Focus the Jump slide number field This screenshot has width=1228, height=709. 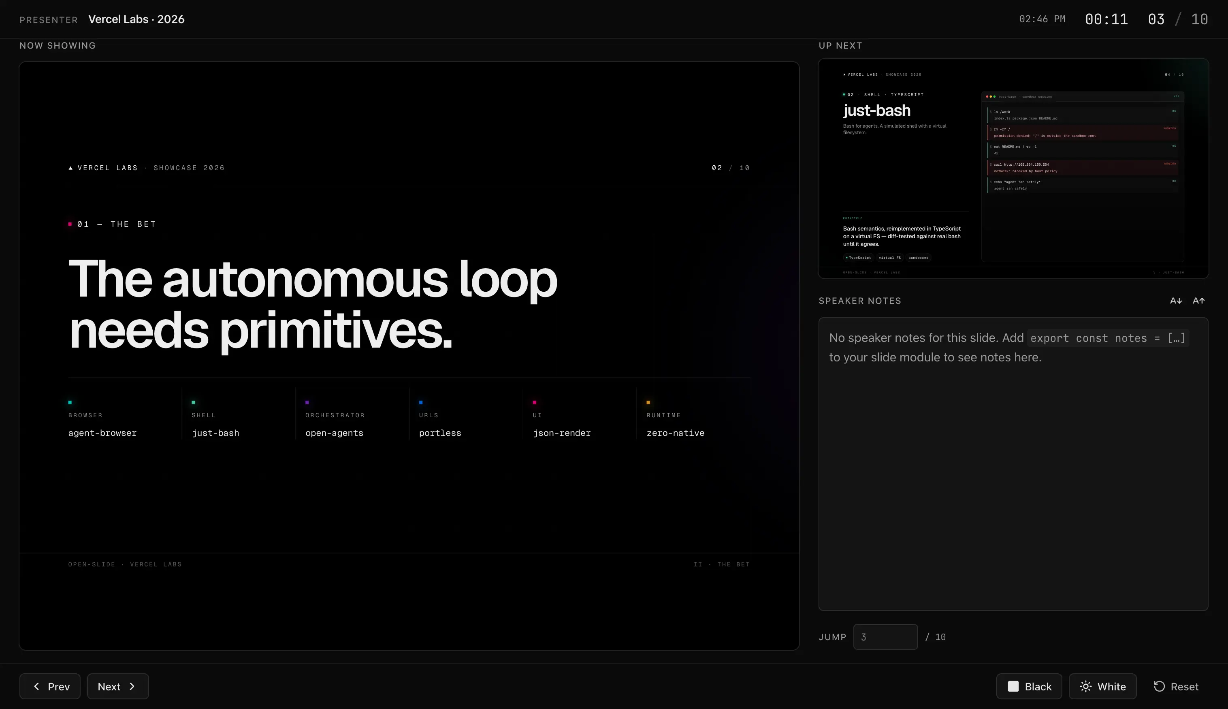pos(885,636)
